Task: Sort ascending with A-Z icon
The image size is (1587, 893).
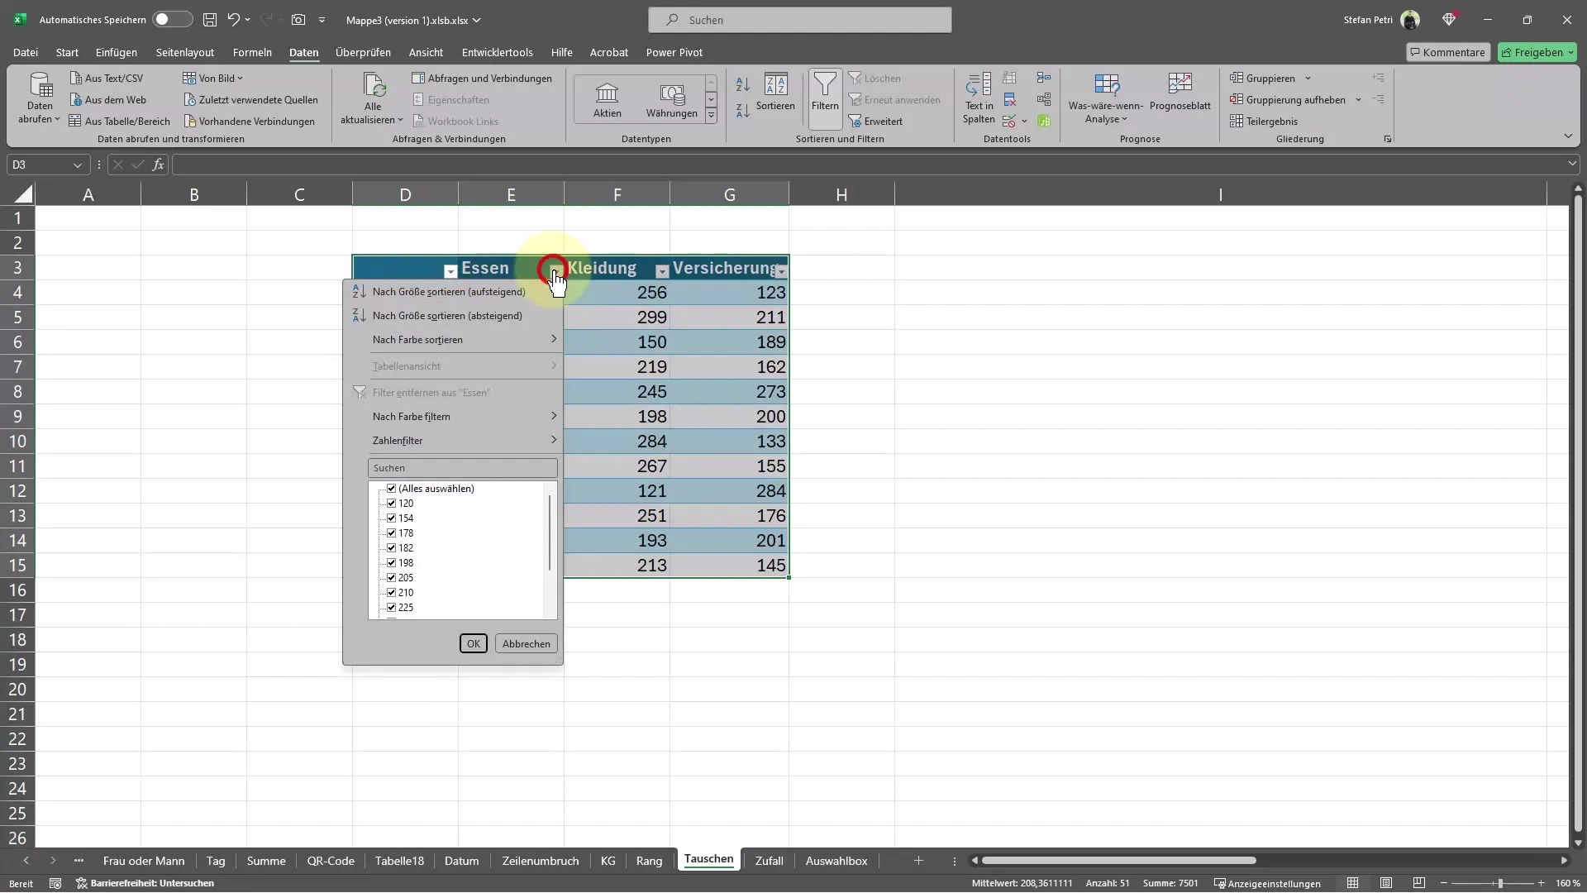Action: (742, 84)
